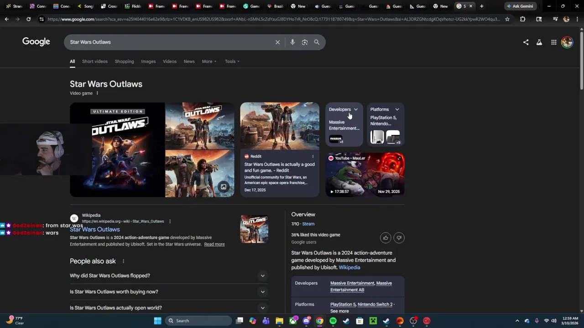Switch to the News tab
Screen dimensions: 584x328
[x=189, y=61]
